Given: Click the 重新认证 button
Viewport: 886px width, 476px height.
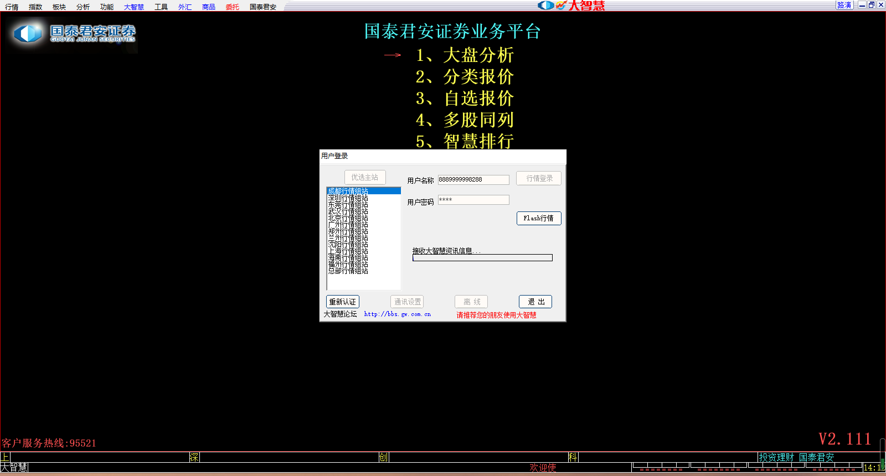Looking at the screenshot, I should click(343, 302).
